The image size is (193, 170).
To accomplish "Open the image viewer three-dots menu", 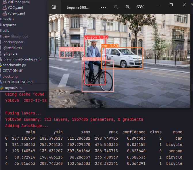I will 103,7.
